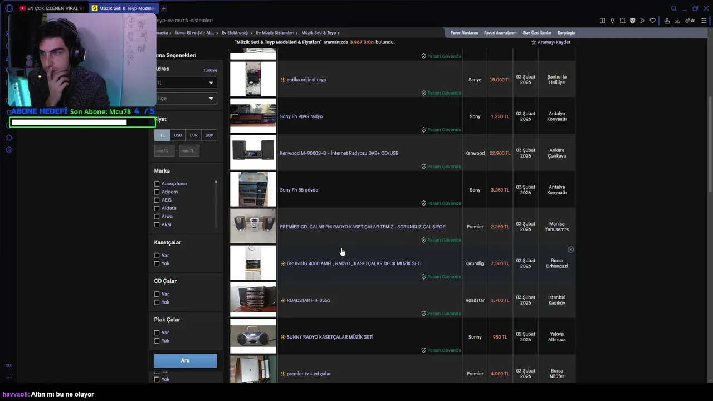Open the downloads icon in toolbar

[x=677, y=21]
